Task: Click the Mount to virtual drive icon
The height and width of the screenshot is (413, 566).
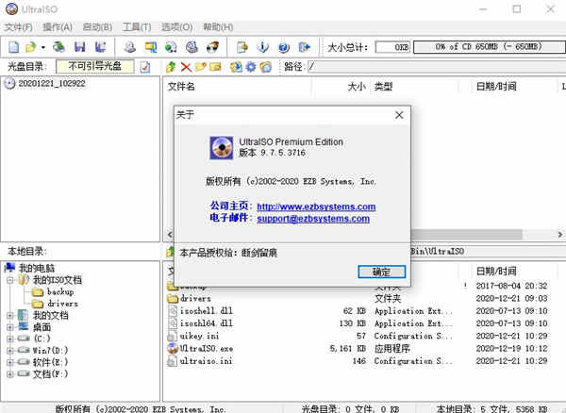Action: [171, 47]
